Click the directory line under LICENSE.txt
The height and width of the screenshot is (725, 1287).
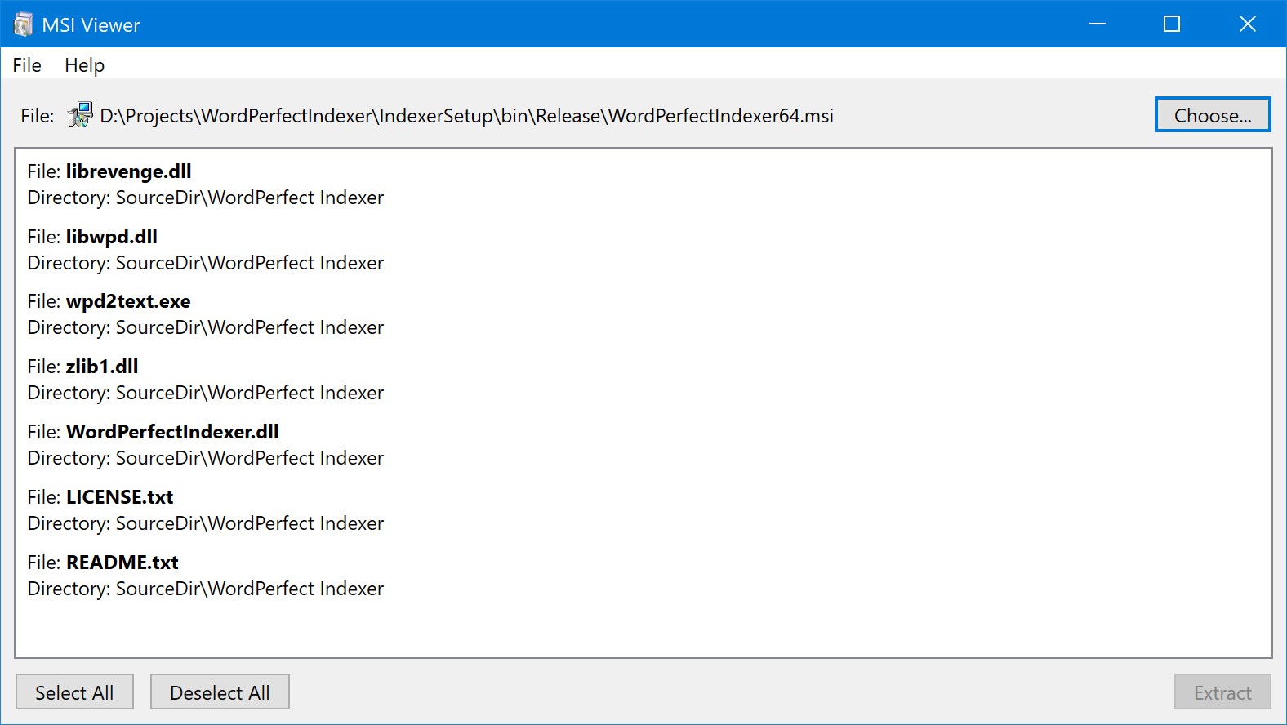coord(206,523)
